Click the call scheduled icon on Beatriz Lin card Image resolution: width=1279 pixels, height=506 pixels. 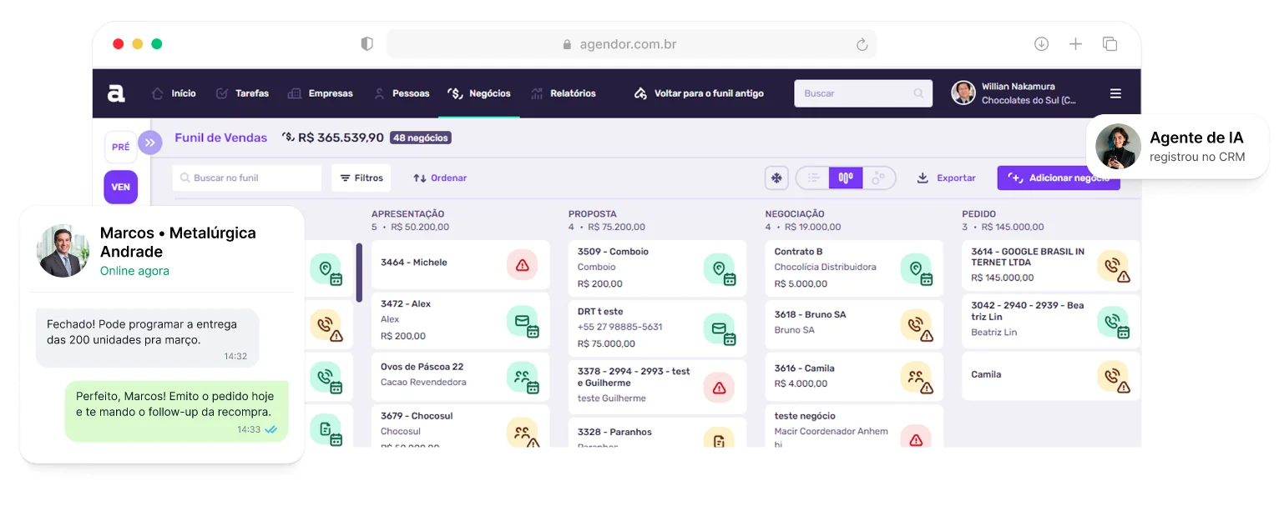[1113, 322]
